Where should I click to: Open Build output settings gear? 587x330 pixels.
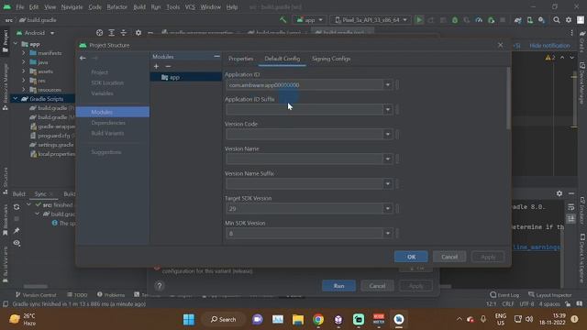pyautogui.click(x=559, y=193)
